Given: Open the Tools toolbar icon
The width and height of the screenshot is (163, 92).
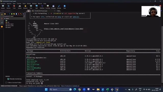Looking at the screenshot, I should pos(14,7).
